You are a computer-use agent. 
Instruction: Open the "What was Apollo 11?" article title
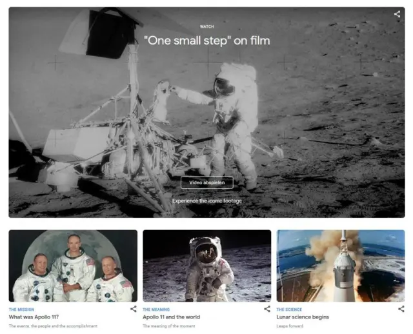pos(34,317)
